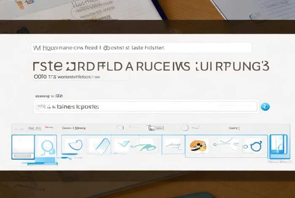Select the paint palette icon in the strip
This screenshot has width=295, height=198.
[197, 145]
